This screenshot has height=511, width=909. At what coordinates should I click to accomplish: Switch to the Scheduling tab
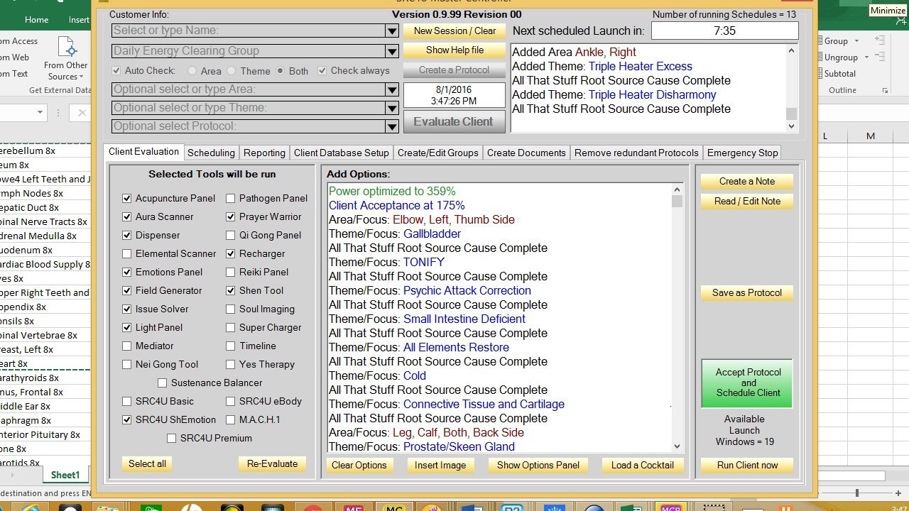click(211, 153)
